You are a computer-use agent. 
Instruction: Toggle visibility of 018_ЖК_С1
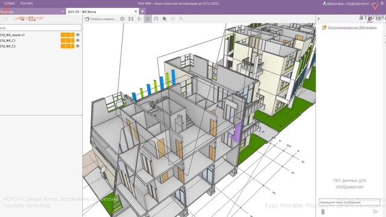click(78, 40)
